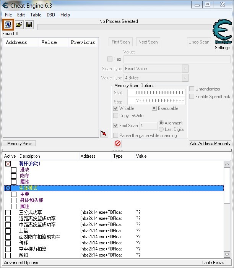Toggle the 防守 entry checkbox
Image resolution: width=234 pixels, height=268 pixels.
[x=14, y=176]
